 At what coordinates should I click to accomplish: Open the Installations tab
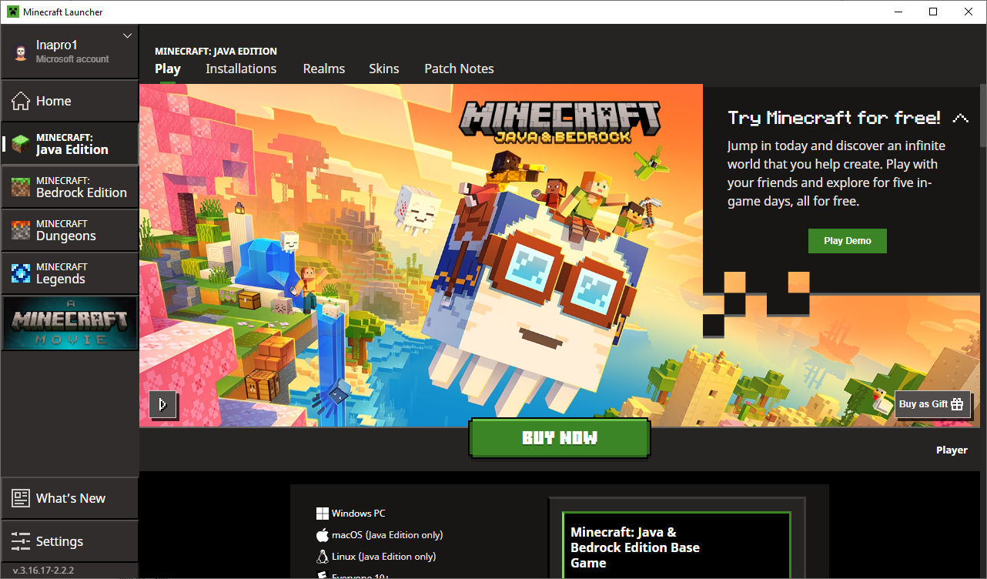tap(241, 69)
